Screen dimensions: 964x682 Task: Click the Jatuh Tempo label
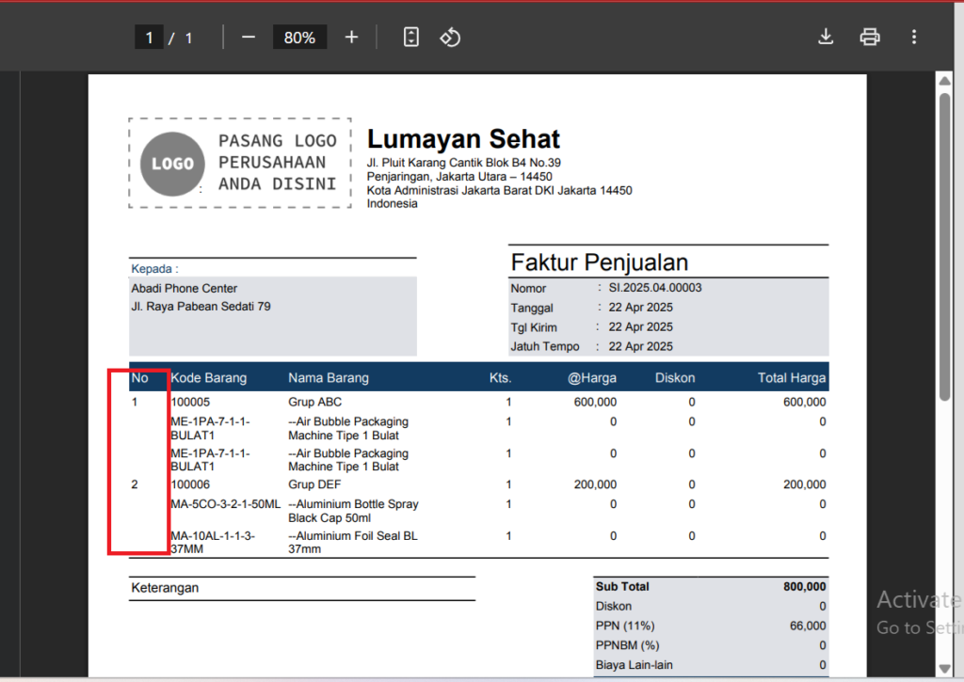(545, 346)
